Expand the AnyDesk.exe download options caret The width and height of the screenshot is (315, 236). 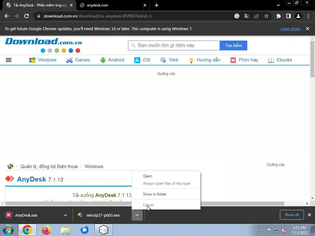click(x=66, y=215)
